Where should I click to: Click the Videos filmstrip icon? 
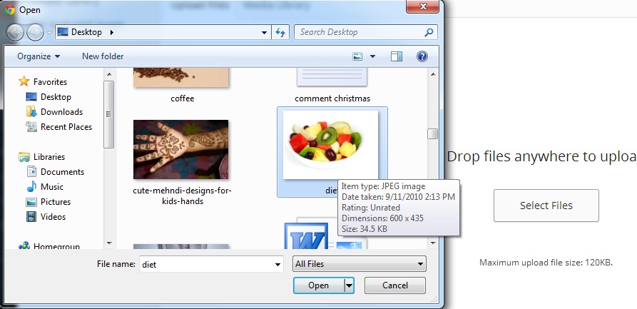(x=31, y=217)
